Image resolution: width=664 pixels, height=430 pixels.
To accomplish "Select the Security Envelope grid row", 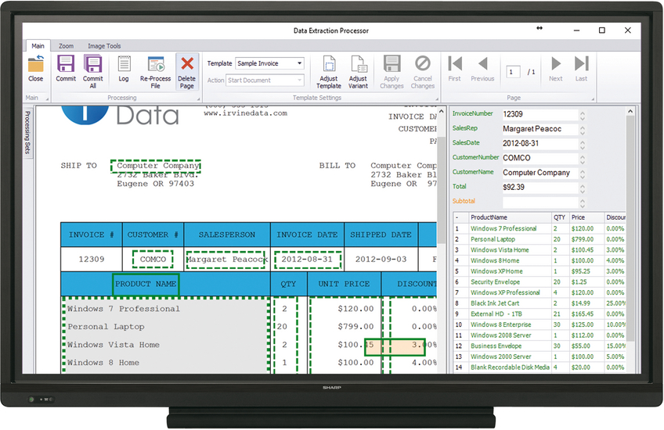I will pyautogui.click(x=539, y=282).
